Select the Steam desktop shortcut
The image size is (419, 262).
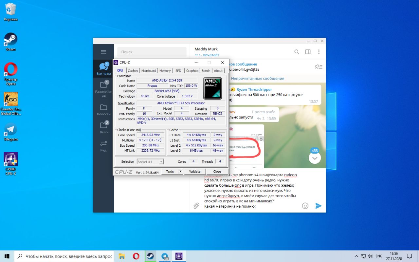pyautogui.click(x=11, y=42)
